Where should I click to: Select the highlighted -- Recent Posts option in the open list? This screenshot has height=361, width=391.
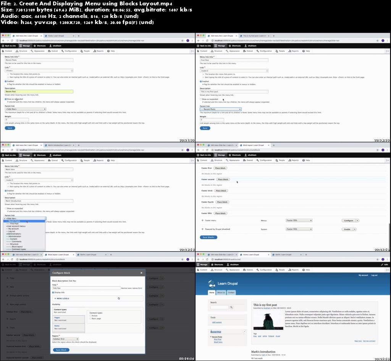tap(24, 221)
